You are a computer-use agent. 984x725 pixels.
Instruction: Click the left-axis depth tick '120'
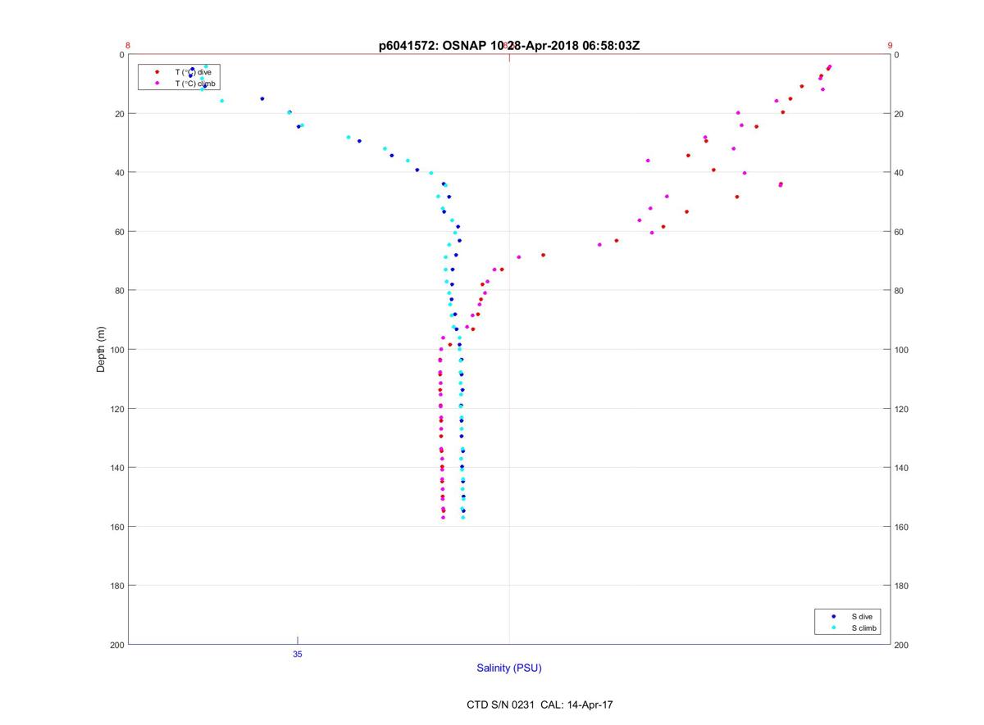pos(116,409)
